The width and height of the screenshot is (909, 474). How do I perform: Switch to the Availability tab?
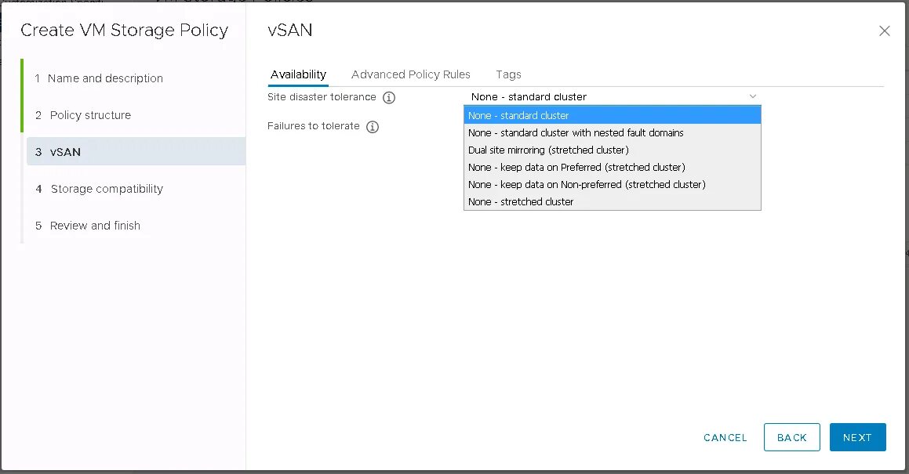[x=298, y=74]
